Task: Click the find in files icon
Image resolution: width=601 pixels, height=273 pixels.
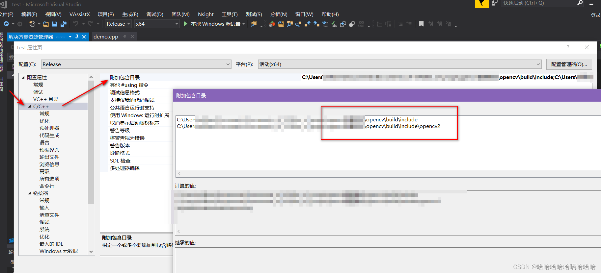Action: 254,24
